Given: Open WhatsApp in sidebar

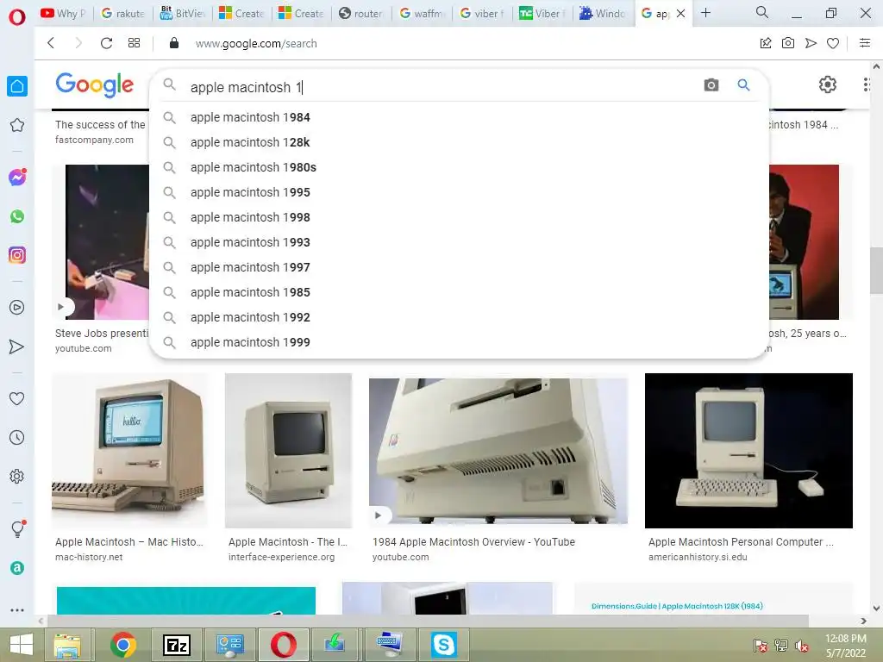Looking at the screenshot, I should pos(17,216).
